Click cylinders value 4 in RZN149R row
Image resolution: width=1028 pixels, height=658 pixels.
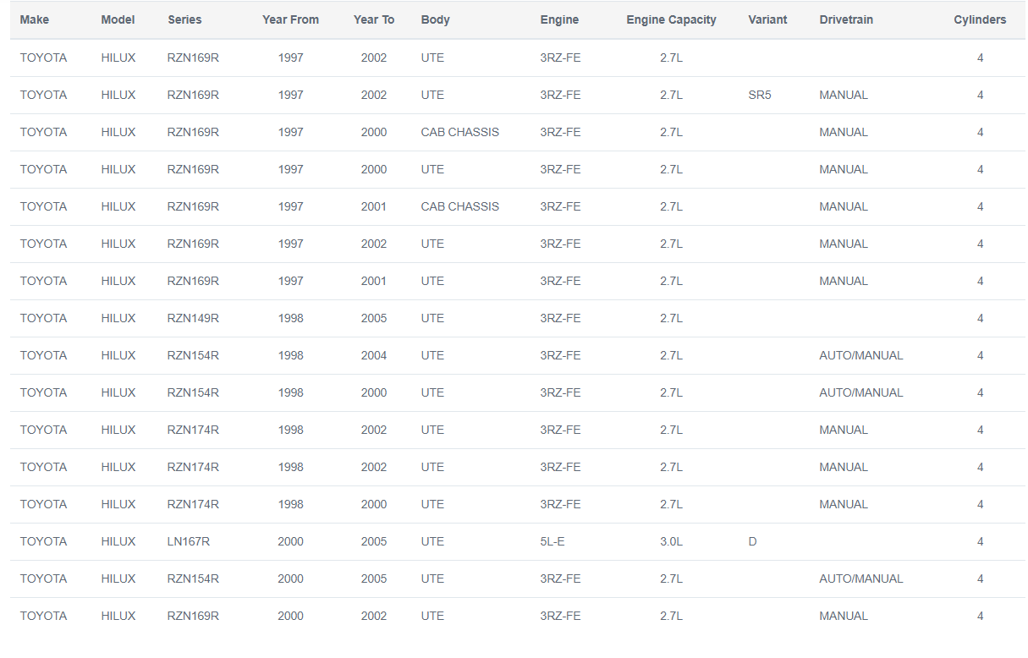(980, 318)
